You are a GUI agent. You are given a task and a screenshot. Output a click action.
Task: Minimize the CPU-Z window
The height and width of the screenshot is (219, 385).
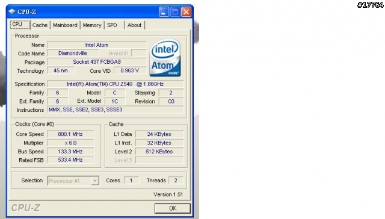164,12
